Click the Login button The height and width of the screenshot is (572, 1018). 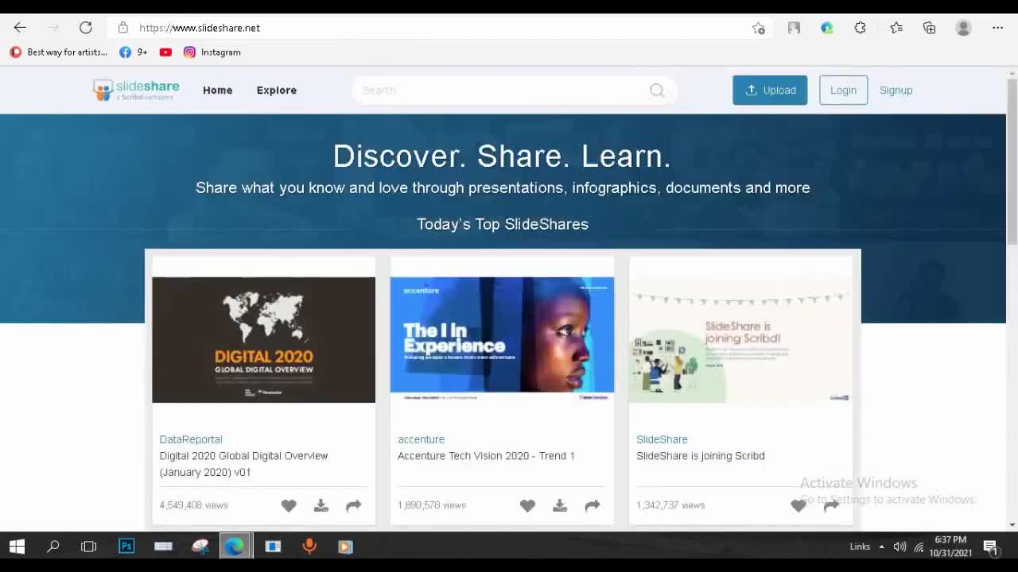(843, 90)
